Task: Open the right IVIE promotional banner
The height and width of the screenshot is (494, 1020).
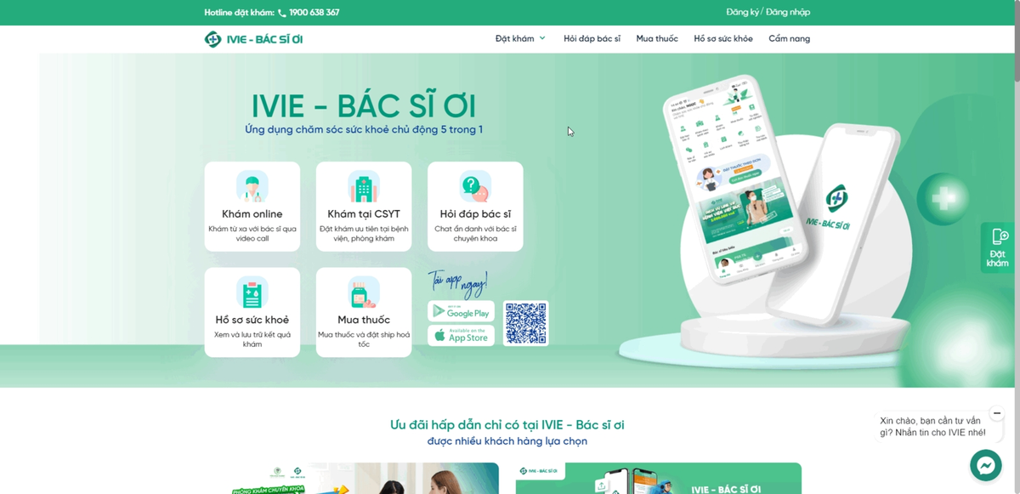Action: coord(659,479)
